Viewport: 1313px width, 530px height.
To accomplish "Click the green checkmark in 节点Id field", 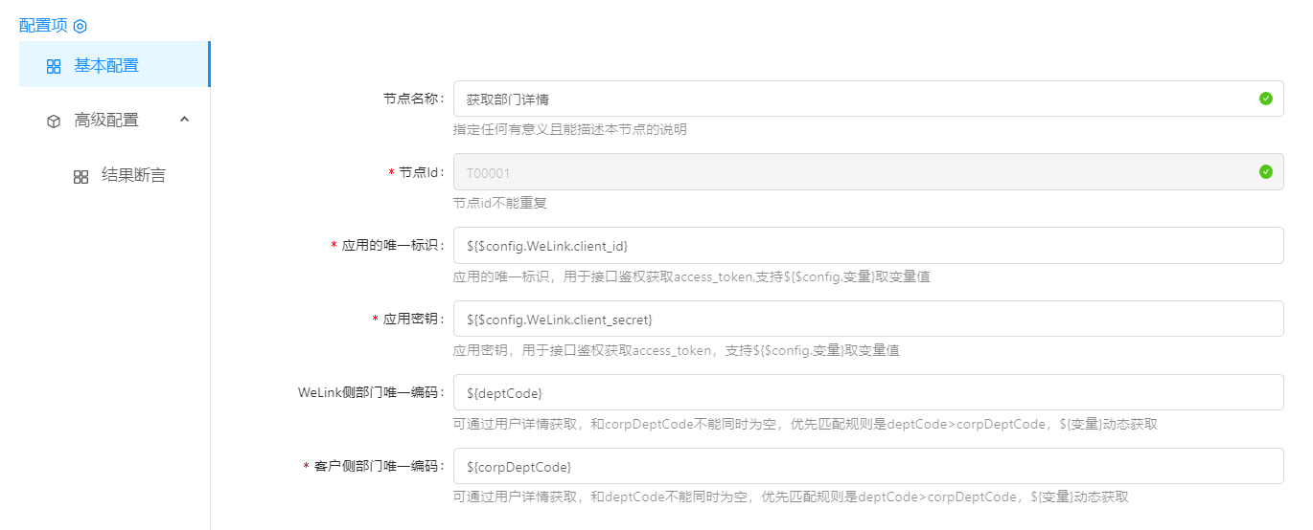I will pos(1265,172).
